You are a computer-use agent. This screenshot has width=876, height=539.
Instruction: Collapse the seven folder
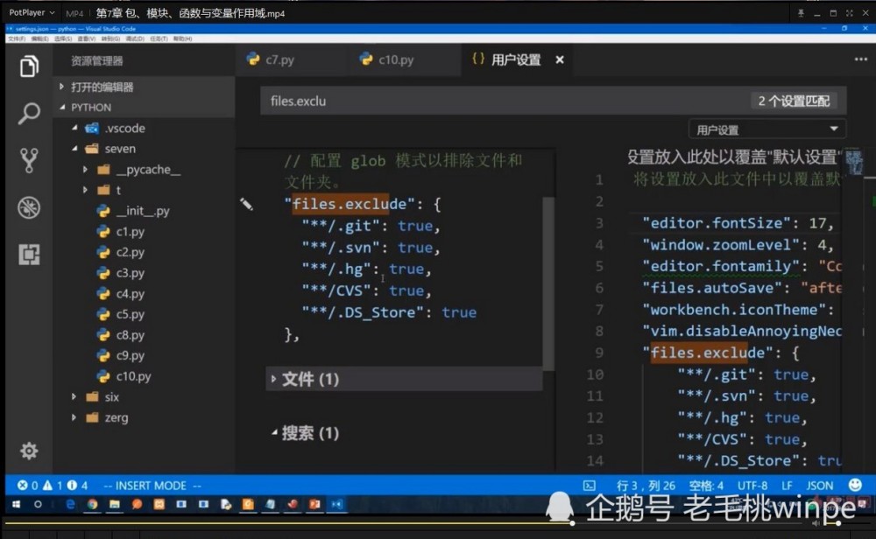74,149
